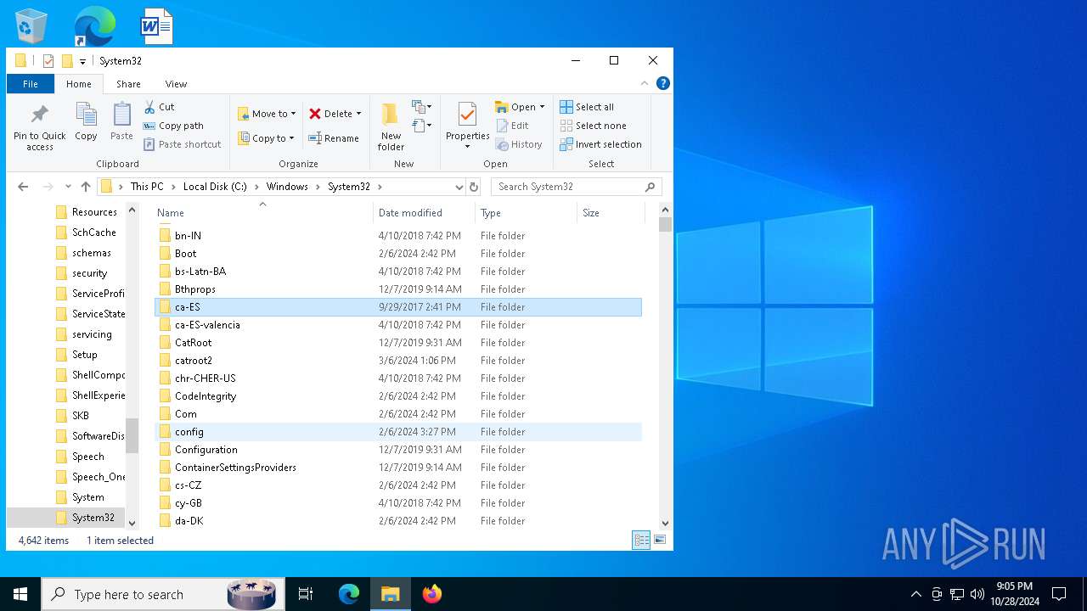Open the Windows Start menu
Image resolution: width=1087 pixels, height=611 pixels.
[x=20, y=594]
